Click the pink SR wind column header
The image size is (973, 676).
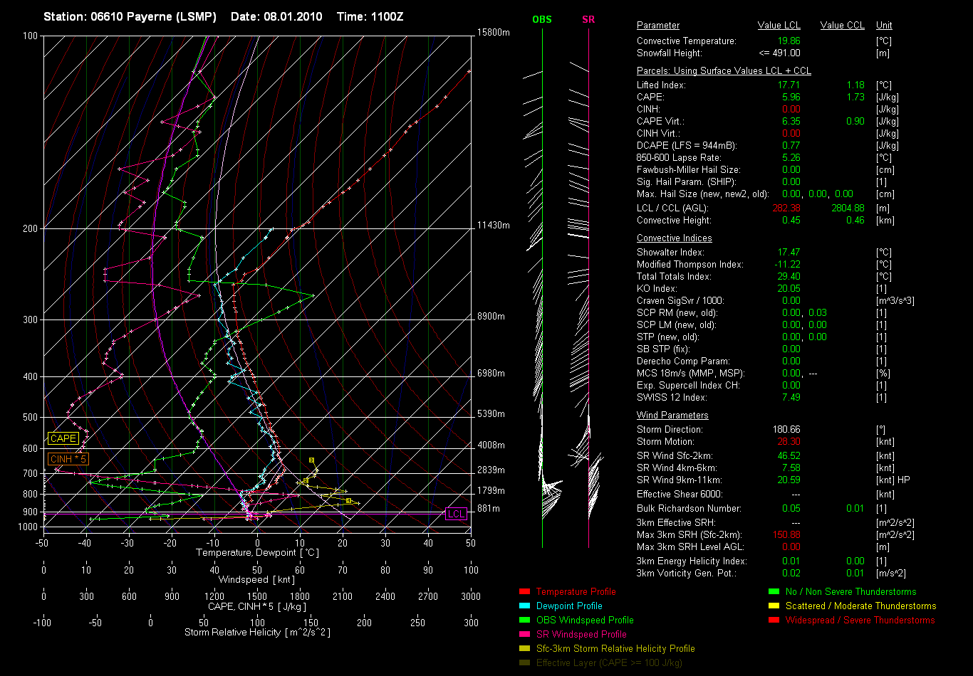coord(588,19)
